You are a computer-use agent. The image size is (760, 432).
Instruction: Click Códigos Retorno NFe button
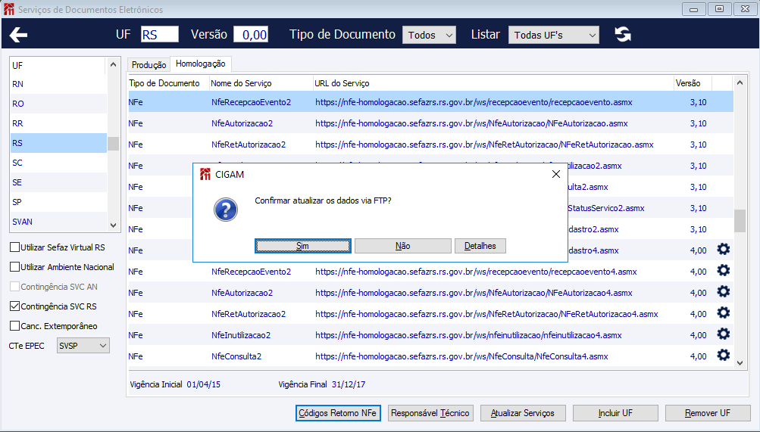click(338, 413)
